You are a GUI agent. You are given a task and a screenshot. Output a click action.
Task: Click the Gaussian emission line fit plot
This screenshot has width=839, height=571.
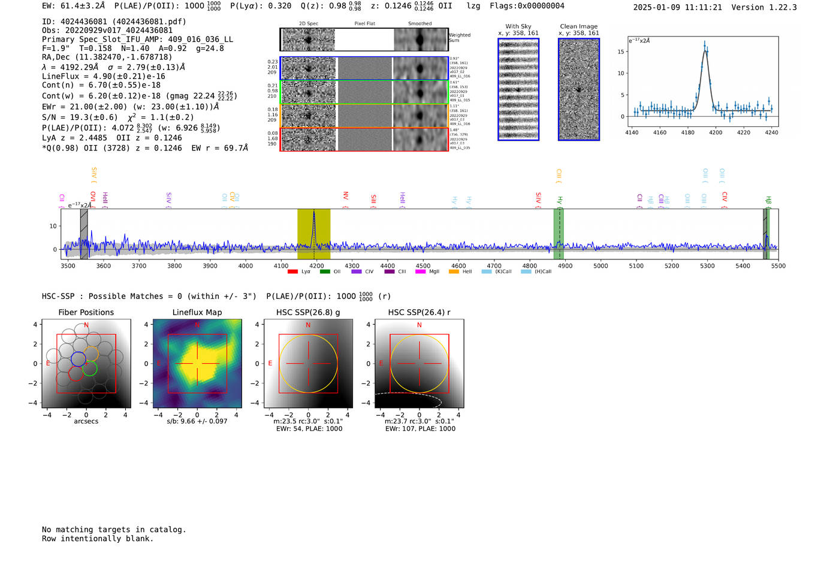pyautogui.click(x=702, y=81)
